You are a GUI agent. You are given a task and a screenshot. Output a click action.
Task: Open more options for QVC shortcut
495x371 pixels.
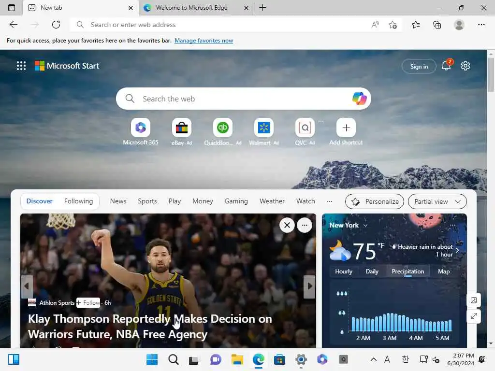pos(321,121)
